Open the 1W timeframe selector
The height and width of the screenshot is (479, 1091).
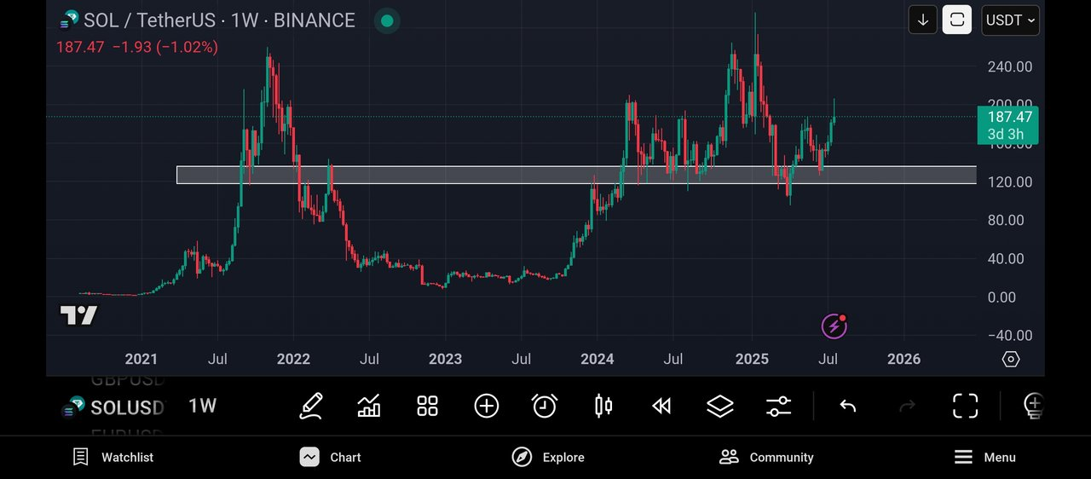tap(202, 406)
